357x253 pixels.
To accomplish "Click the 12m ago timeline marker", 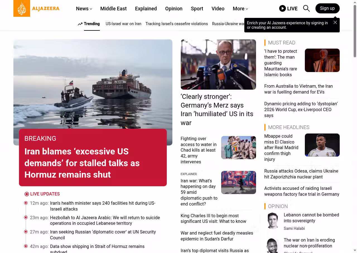I will click(x=26, y=203).
